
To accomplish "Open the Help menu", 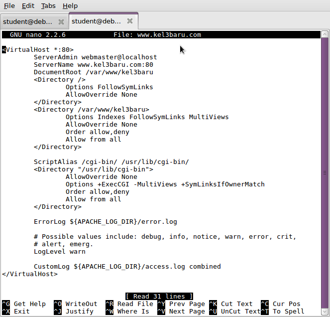I will (70, 6).
